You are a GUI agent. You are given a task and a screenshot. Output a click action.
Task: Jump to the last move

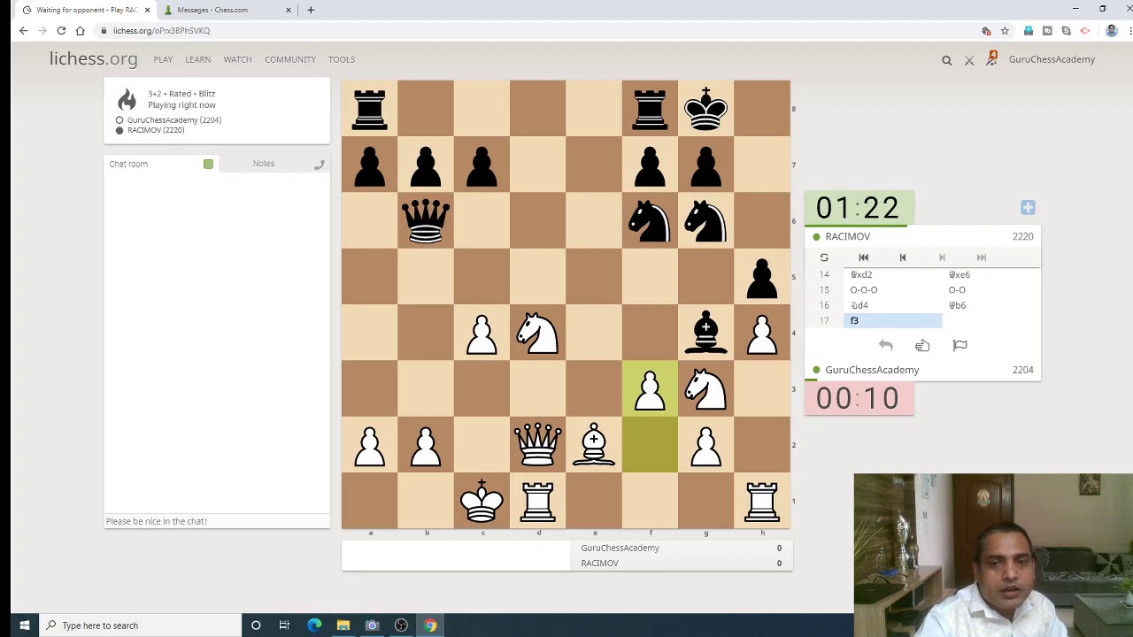tap(981, 257)
